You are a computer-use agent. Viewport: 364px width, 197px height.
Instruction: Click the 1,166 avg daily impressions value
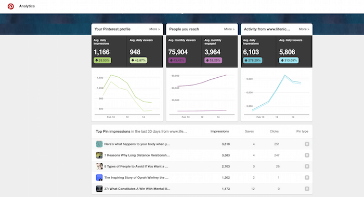102,52
